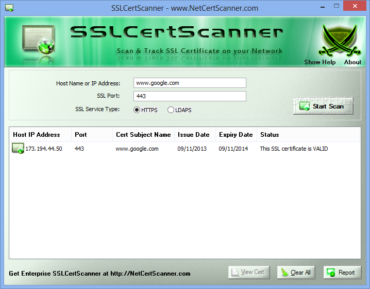Open the About link in banner
This screenshot has width=370, height=289.
coord(352,62)
